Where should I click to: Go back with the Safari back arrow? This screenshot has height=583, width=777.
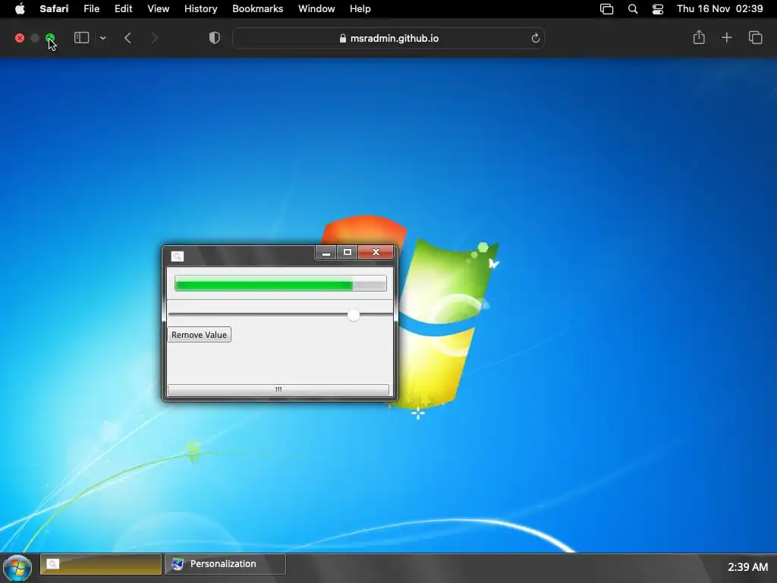point(127,38)
